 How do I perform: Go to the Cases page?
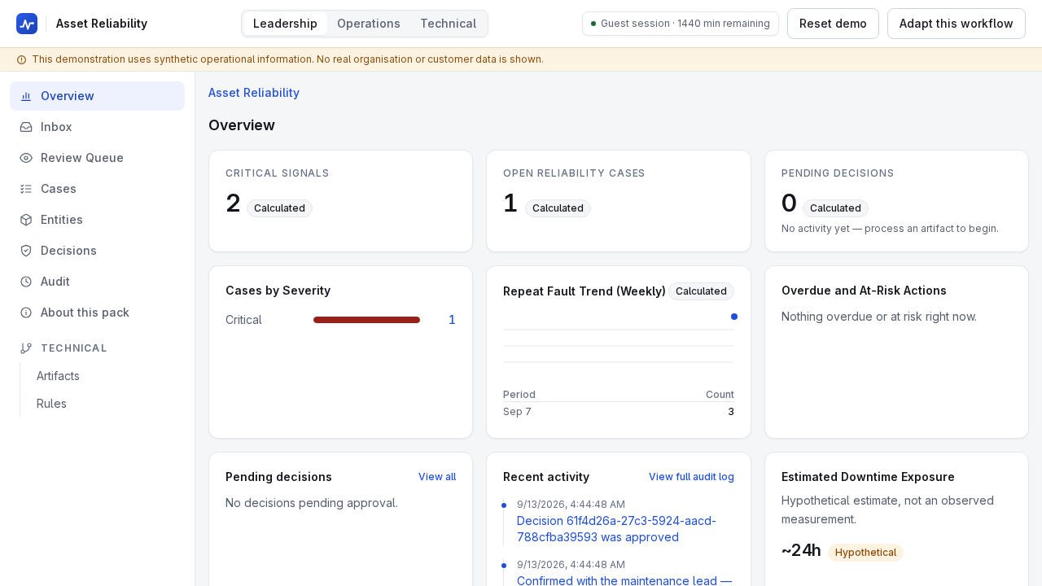point(97,189)
